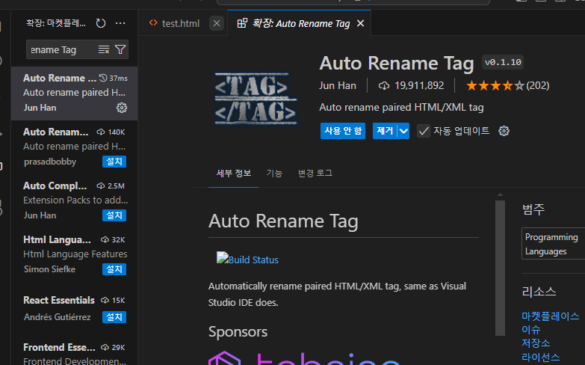
Task: Toggle the auto update checkbox
Action: (424, 131)
